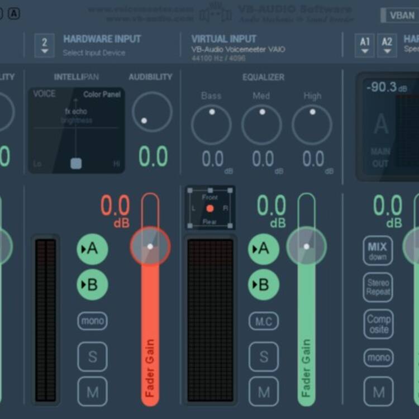The width and height of the screenshot is (419, 419).
Task: Click VB-Audio Voicemeeter VAIO device name
Action: point(239,49)
